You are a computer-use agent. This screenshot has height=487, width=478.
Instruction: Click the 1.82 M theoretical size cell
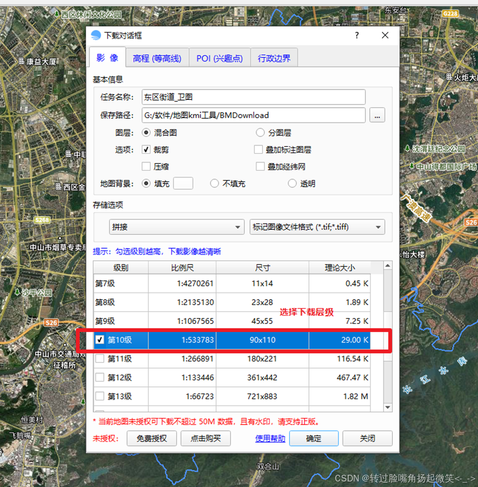point(339,396)
